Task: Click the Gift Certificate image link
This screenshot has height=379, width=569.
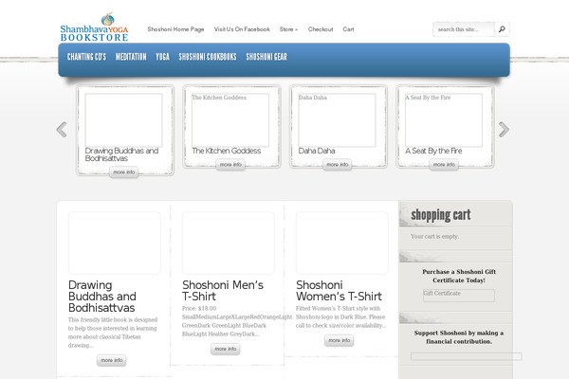Action: coord(459,296)
